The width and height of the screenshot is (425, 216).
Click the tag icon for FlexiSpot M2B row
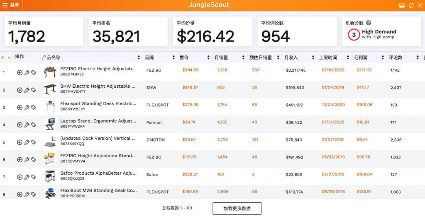[x=33, y=194]
